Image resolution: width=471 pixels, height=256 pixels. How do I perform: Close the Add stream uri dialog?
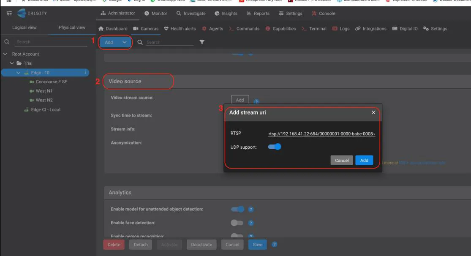tap(373, 112)
